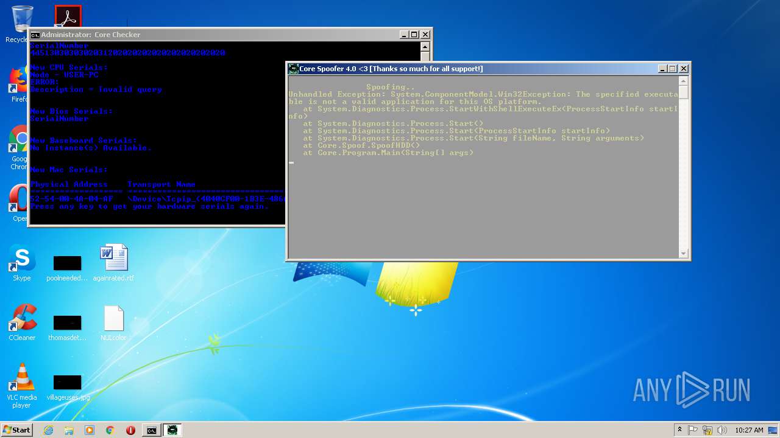Click 'at Core.Spoof.SpoofHDD()' line

(361, 145)
